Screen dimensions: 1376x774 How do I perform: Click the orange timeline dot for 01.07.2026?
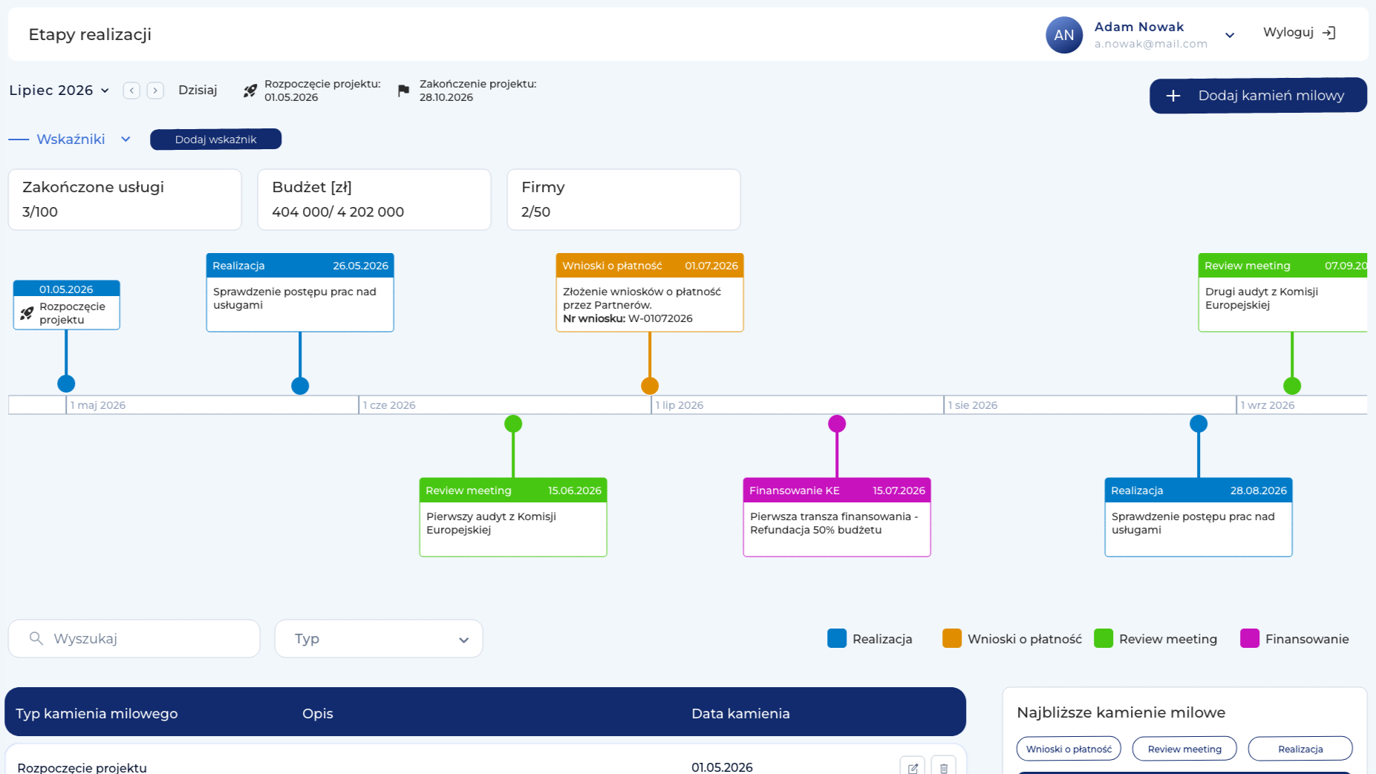pyautogui.click(x=650, y=386)
